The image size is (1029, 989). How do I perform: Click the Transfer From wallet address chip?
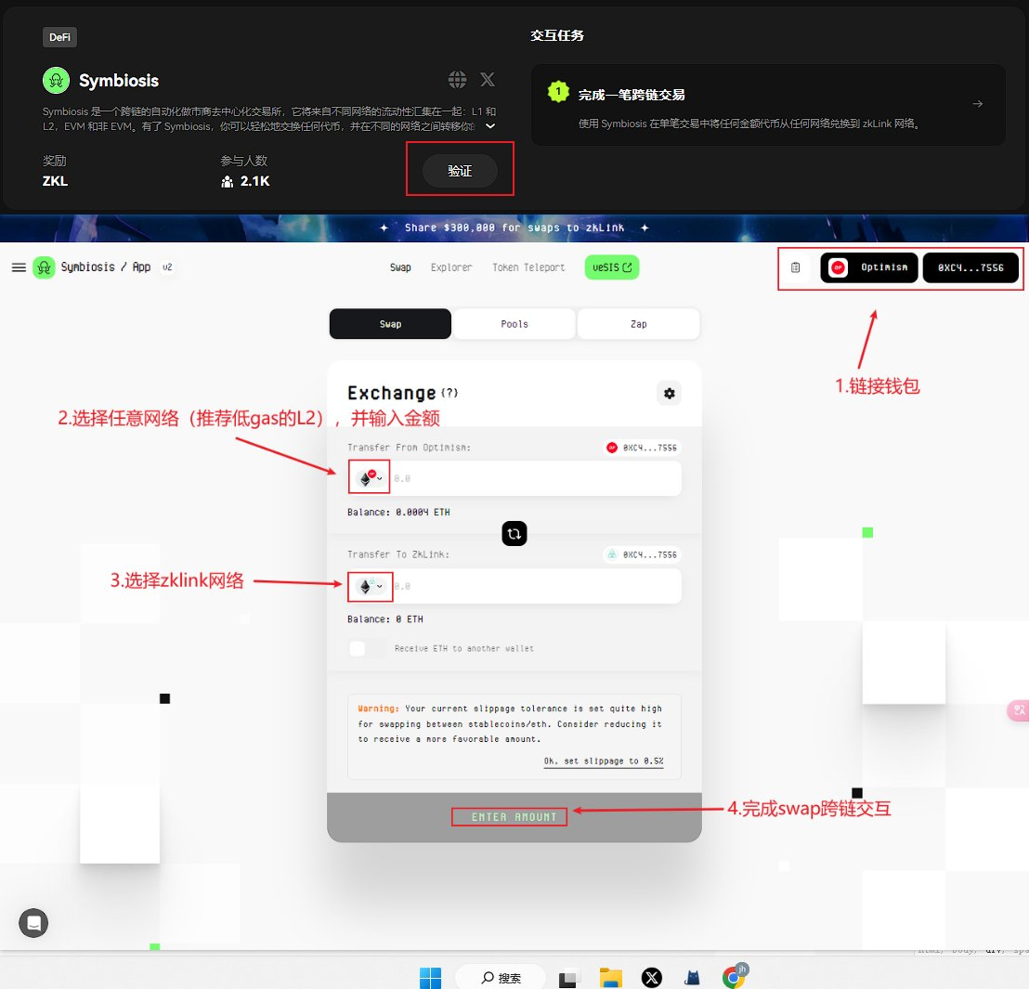point(642,448)
